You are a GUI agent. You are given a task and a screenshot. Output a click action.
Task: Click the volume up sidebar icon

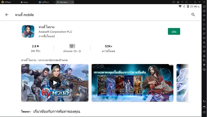tap(204, 15)
